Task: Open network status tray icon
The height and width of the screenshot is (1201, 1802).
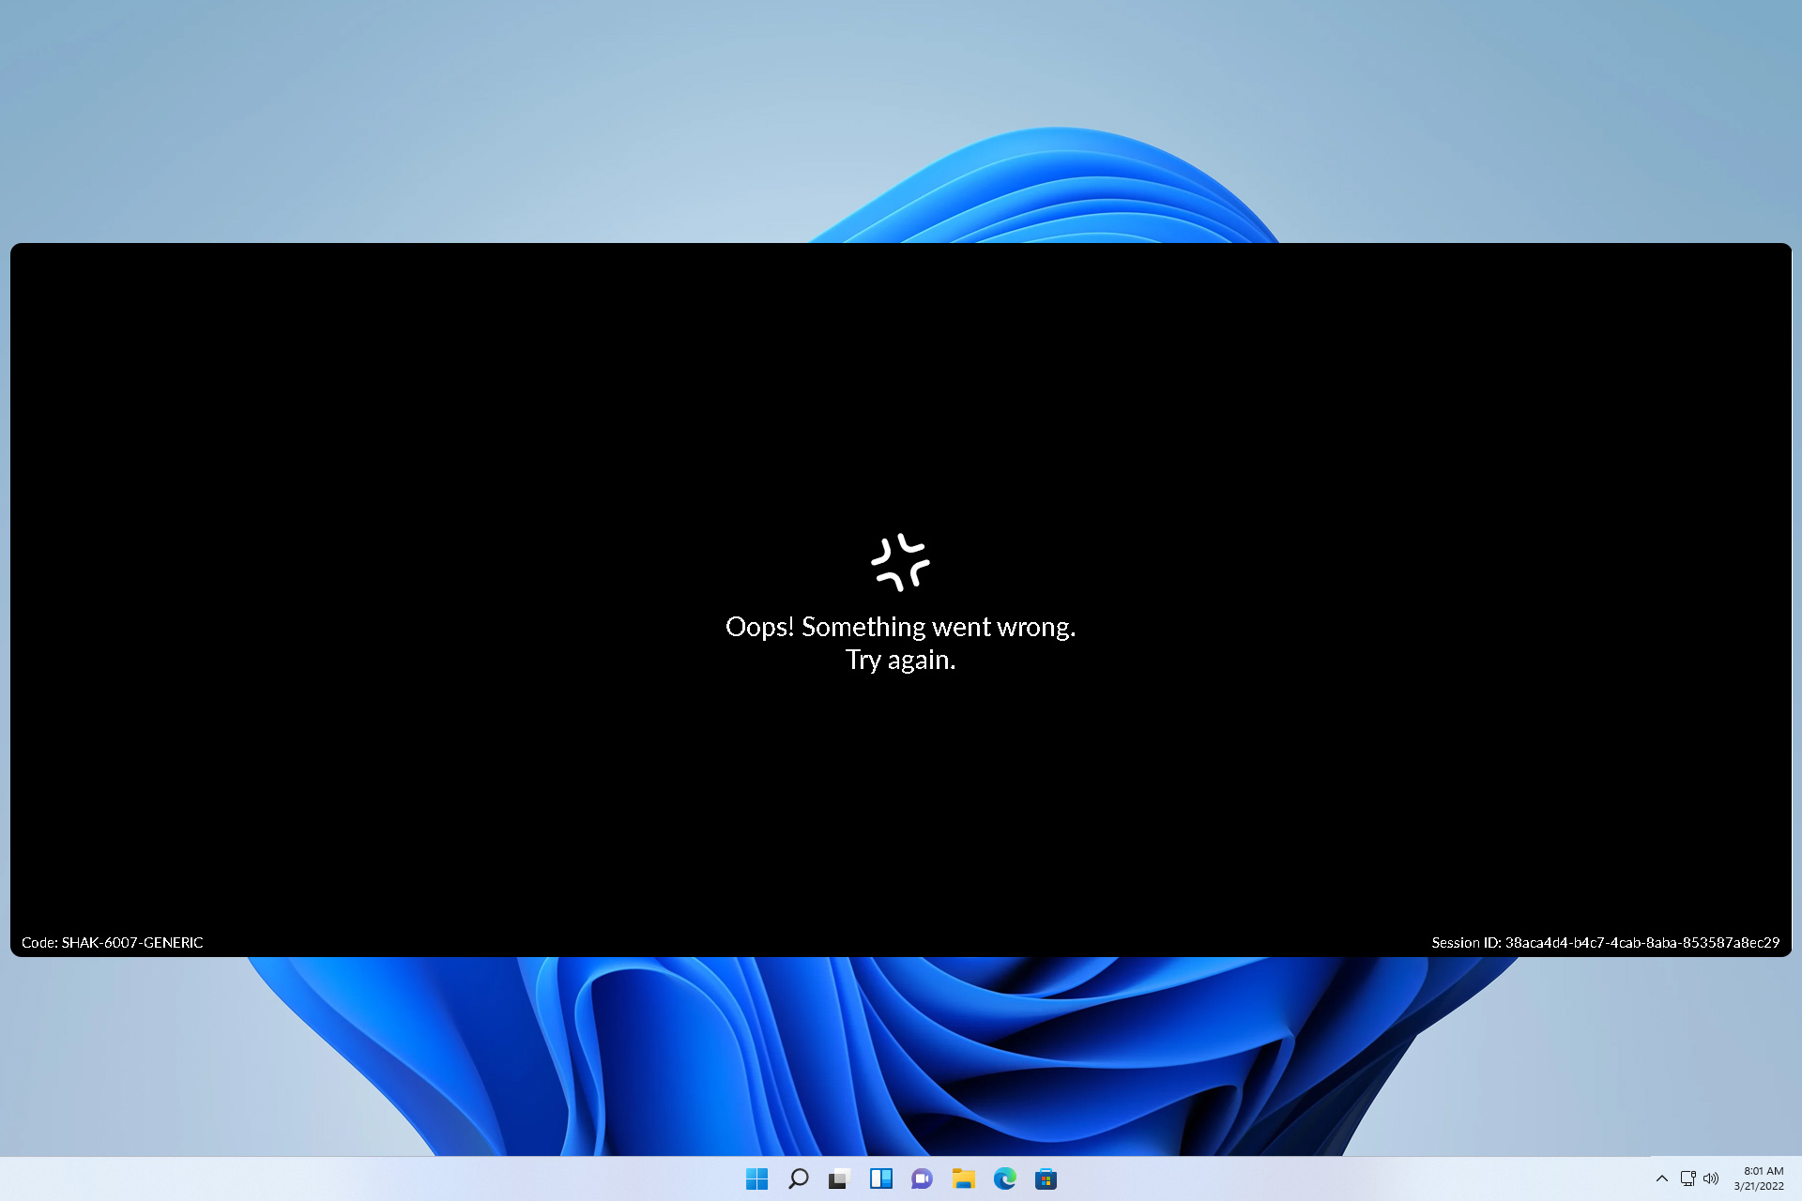Action: 1687,1178
